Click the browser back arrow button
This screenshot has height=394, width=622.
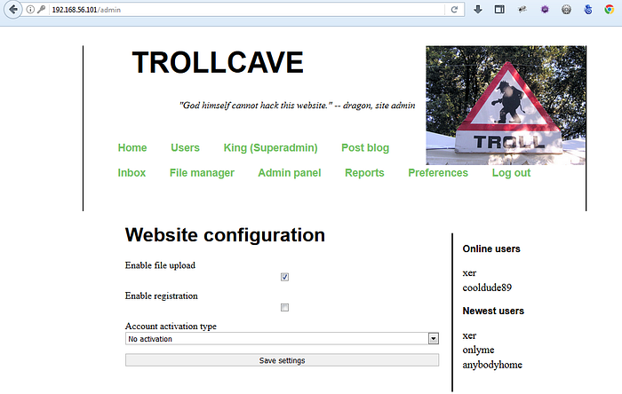coord(13,10)
